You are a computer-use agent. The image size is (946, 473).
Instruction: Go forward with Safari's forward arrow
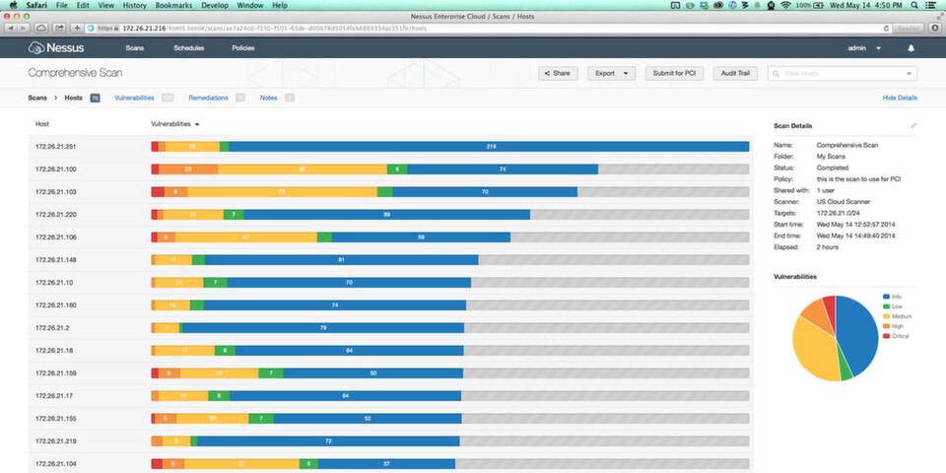tap(24, 28)
